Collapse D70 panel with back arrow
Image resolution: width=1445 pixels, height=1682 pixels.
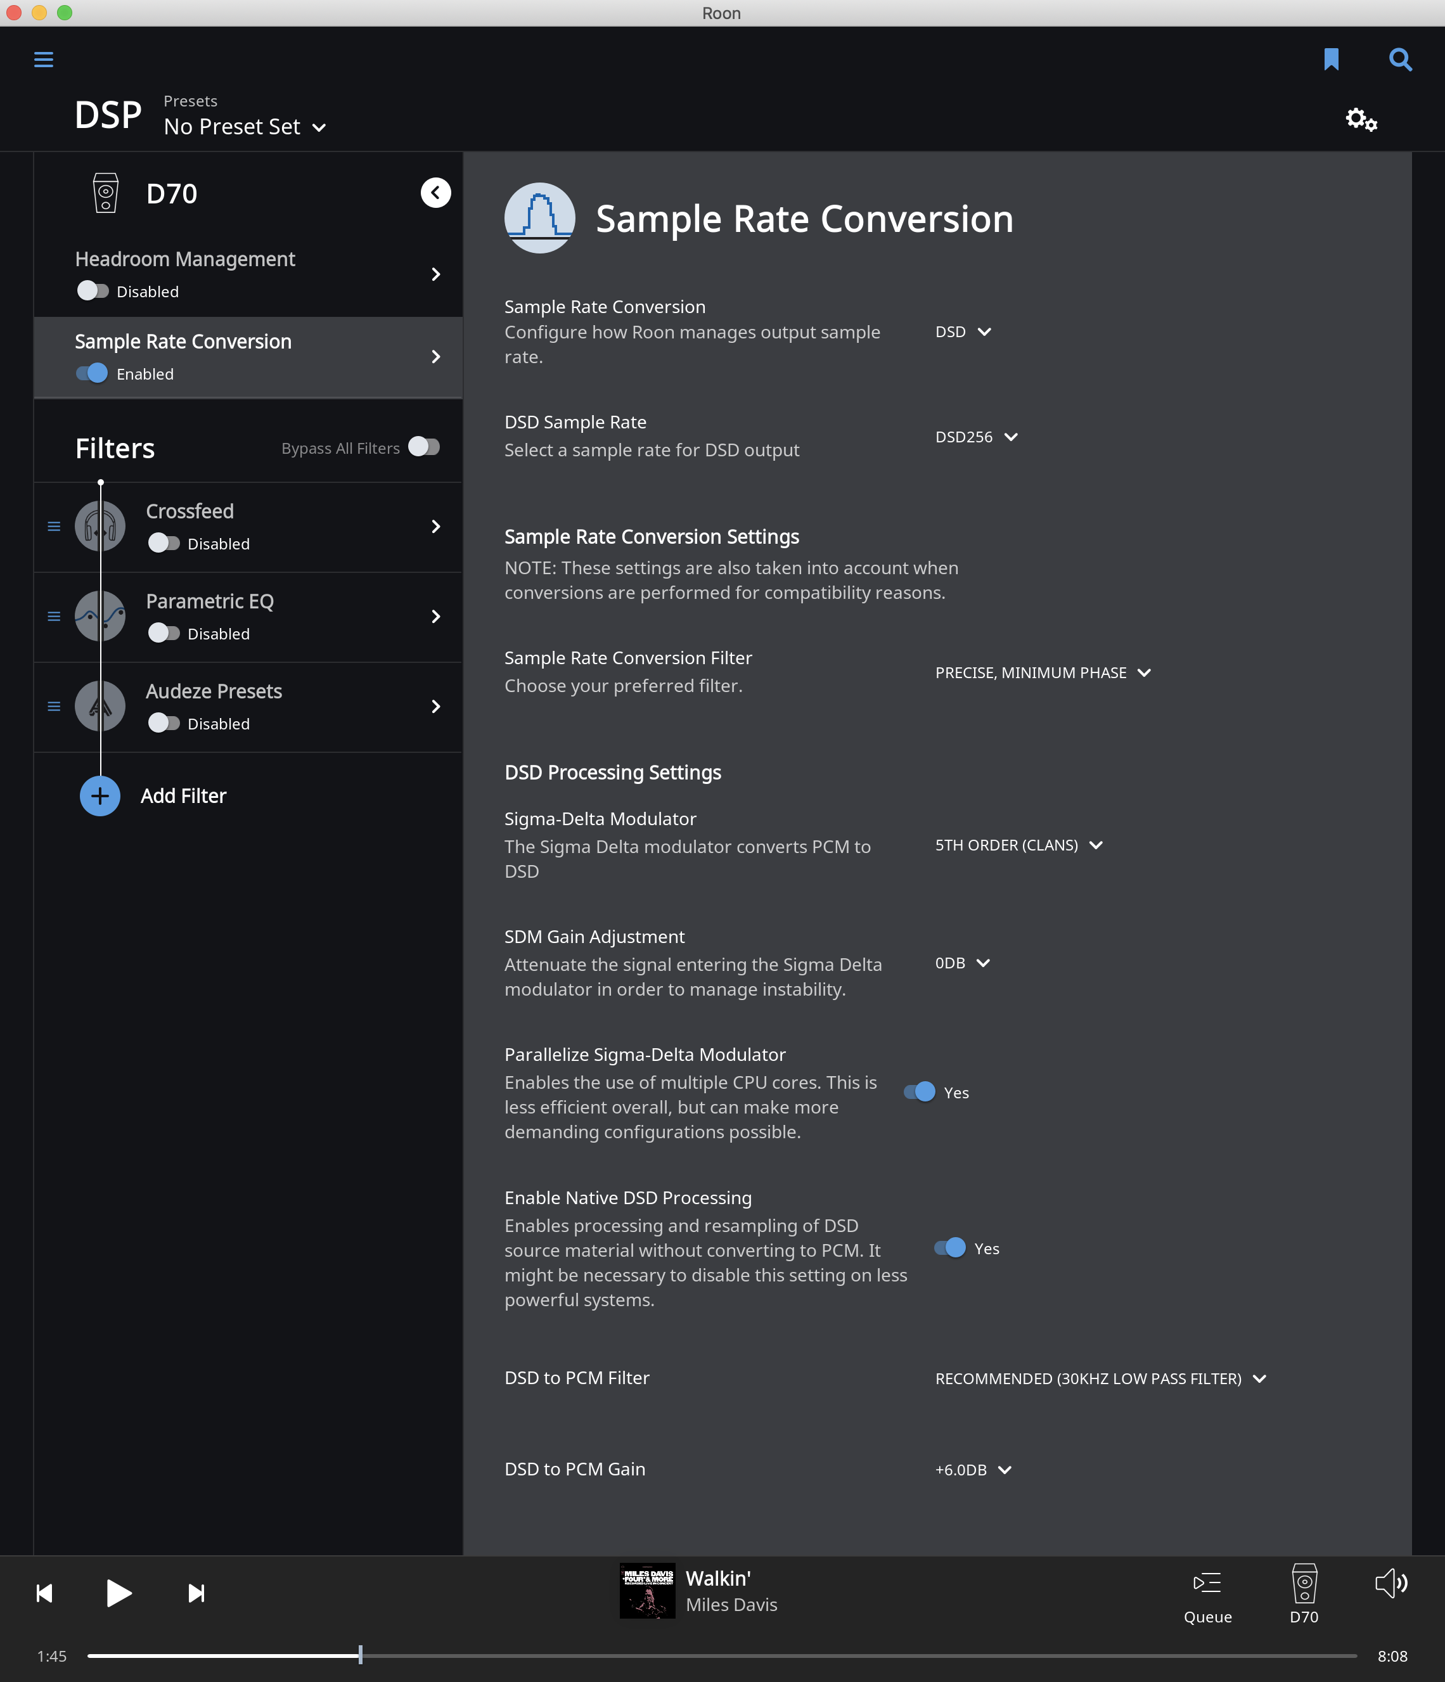click(436, 193)
